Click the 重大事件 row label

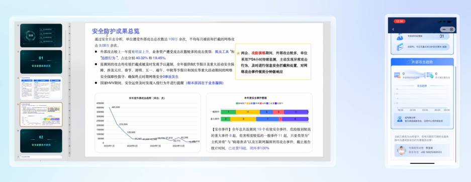click(x=215, y=119)
